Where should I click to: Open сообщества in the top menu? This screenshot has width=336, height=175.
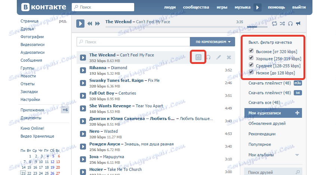click(x=196, y=7)
